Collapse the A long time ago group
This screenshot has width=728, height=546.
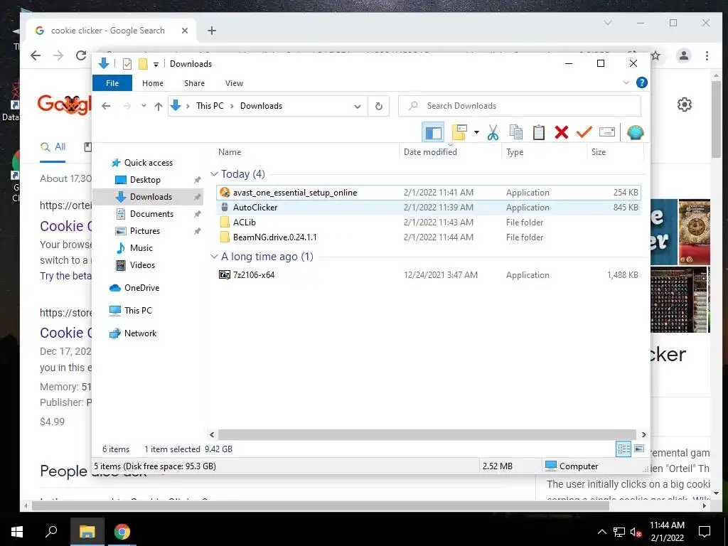(x=214, y=257)
